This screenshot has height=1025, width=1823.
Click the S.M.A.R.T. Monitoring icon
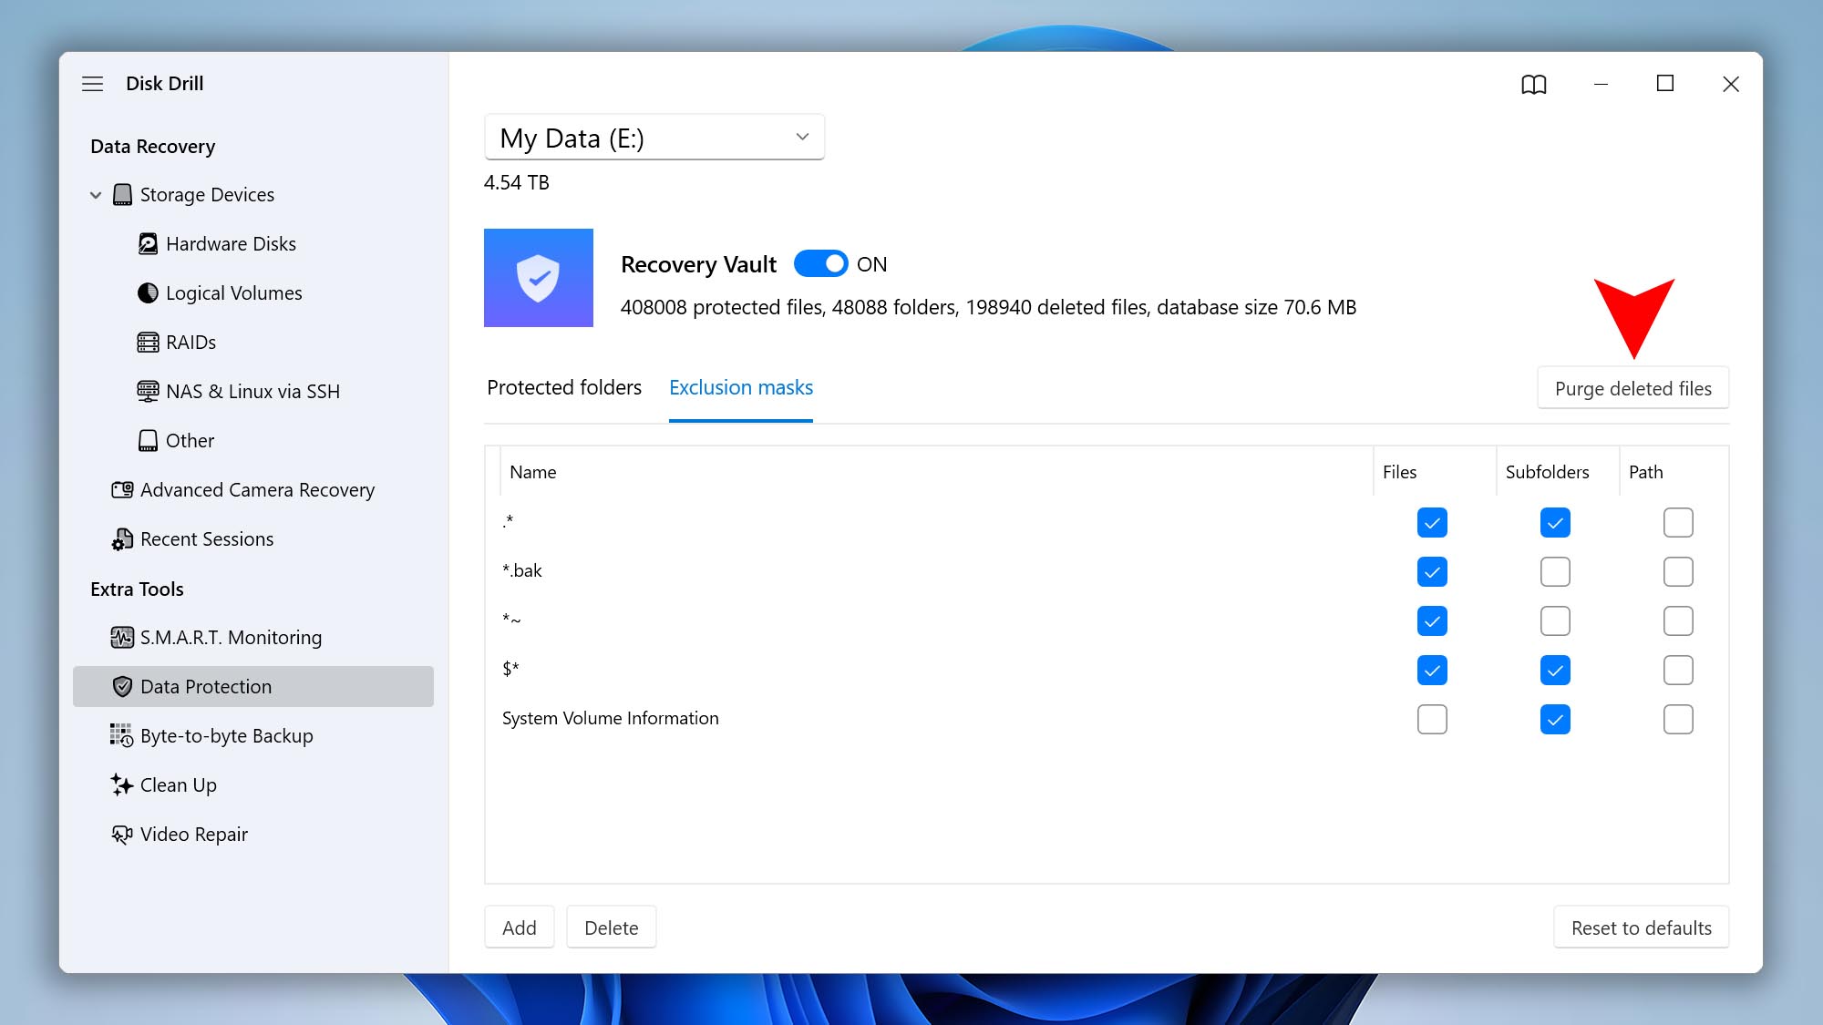coord(122,638)
